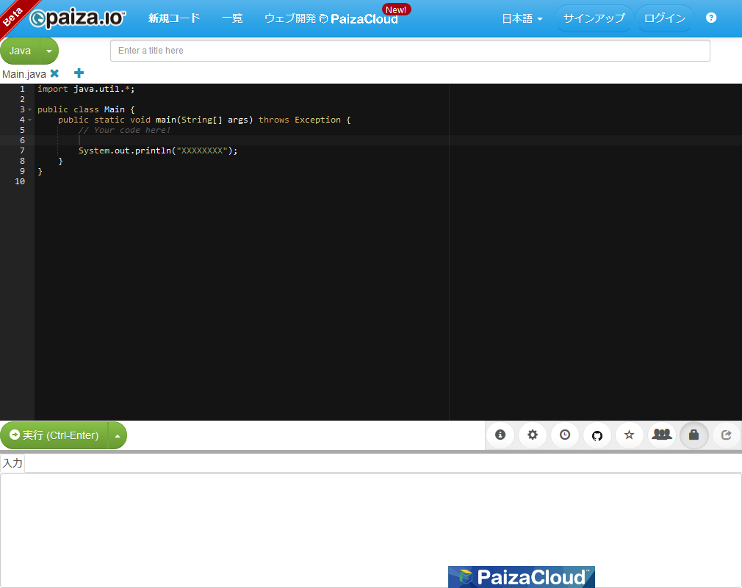Select the 新規コード menu item
742x588 pixels.
pos(174,18)
